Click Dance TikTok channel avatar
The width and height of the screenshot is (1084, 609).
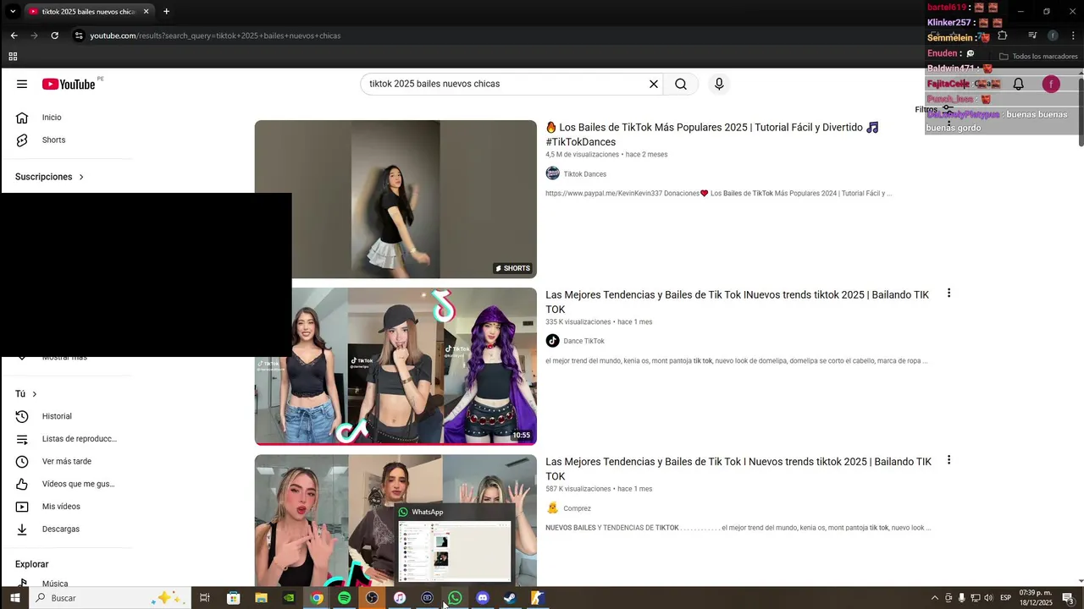tap(553, 341)
